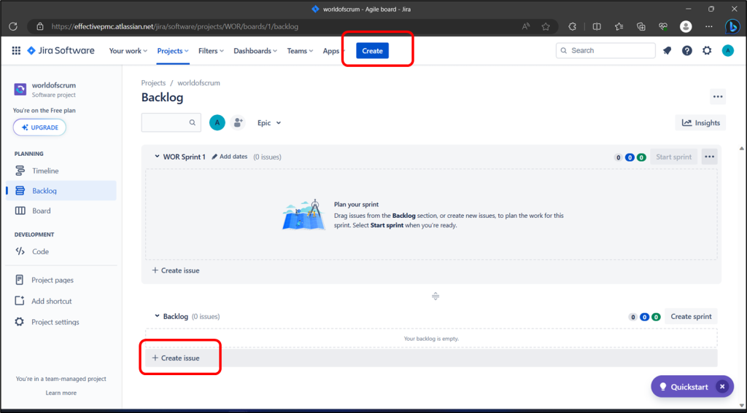Click the blue Create button
Image resolution: width=747 pixels, height=413 pixels.
click(x=373, y=51)
